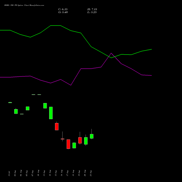Click the tall green candle above 12 Aug
182x182 pixels.
[51, 113]
